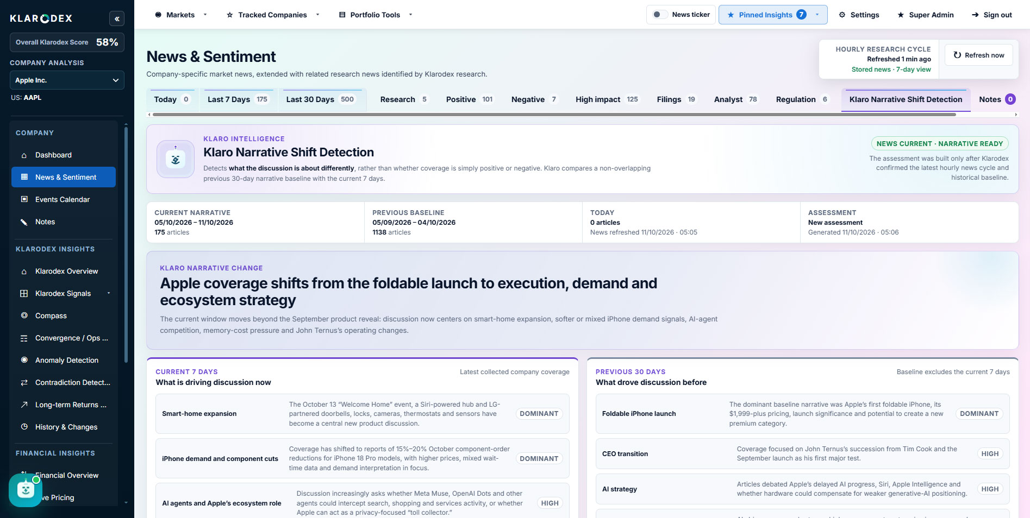Open Settings
This screenshot has width=1030, height=518.
859,15
